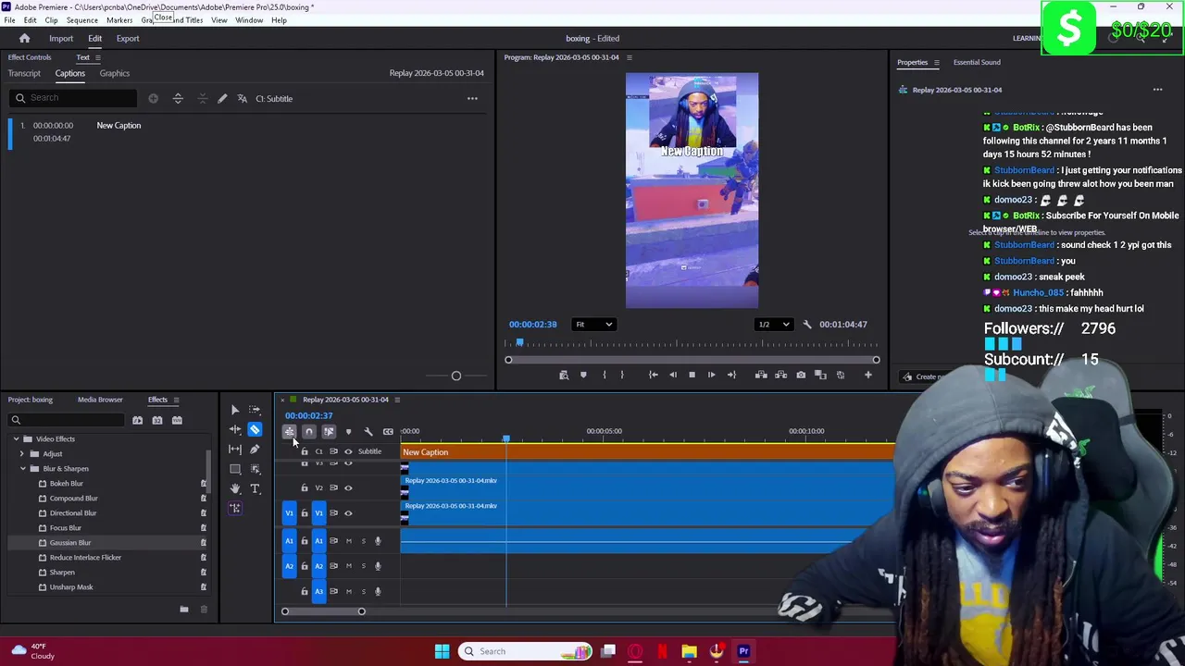Open the Fit zoom level dropdown
The image size is (1185, 666).
click(x=593, y=325)
